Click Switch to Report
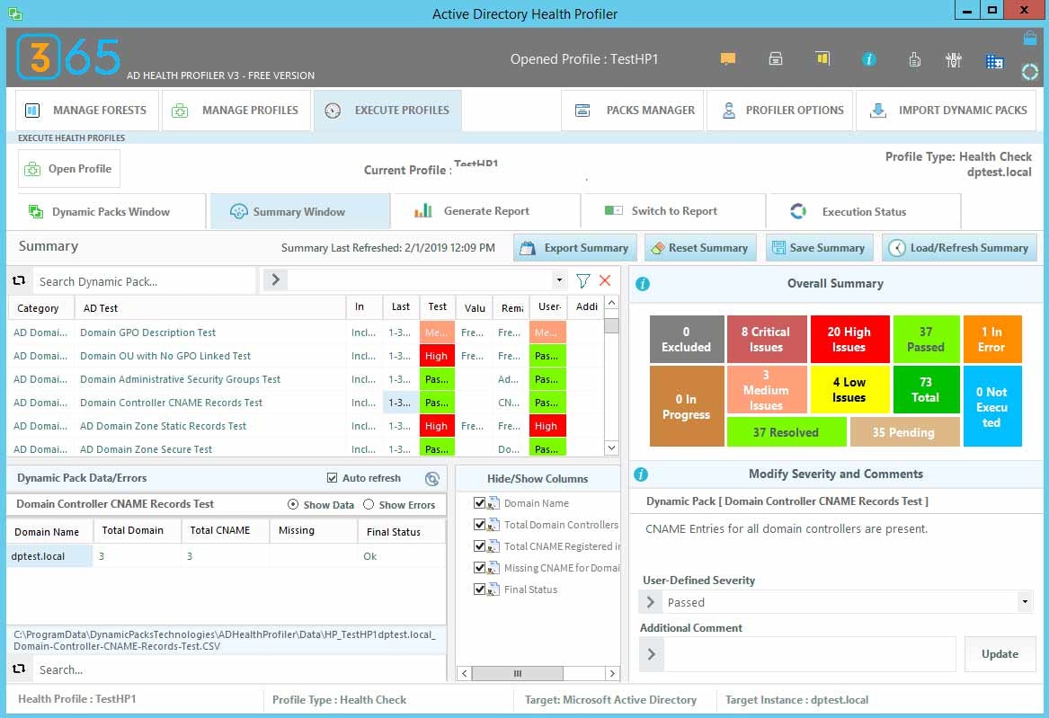Viewport: 1049px width, 718px height. coord(673,211)
